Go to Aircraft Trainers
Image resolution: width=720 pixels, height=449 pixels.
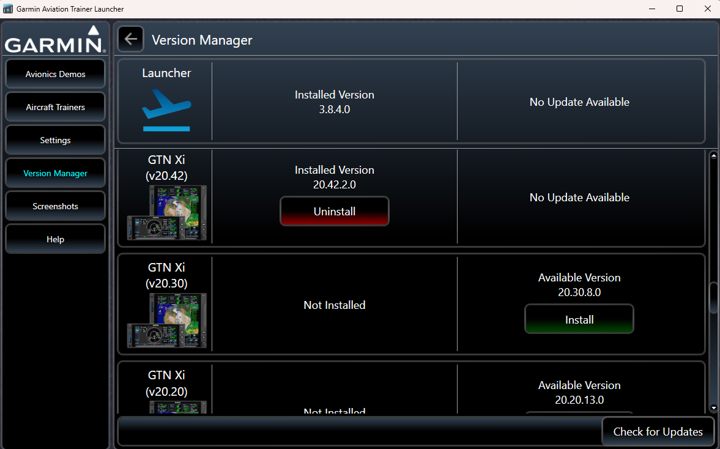[x=55, y=107]
